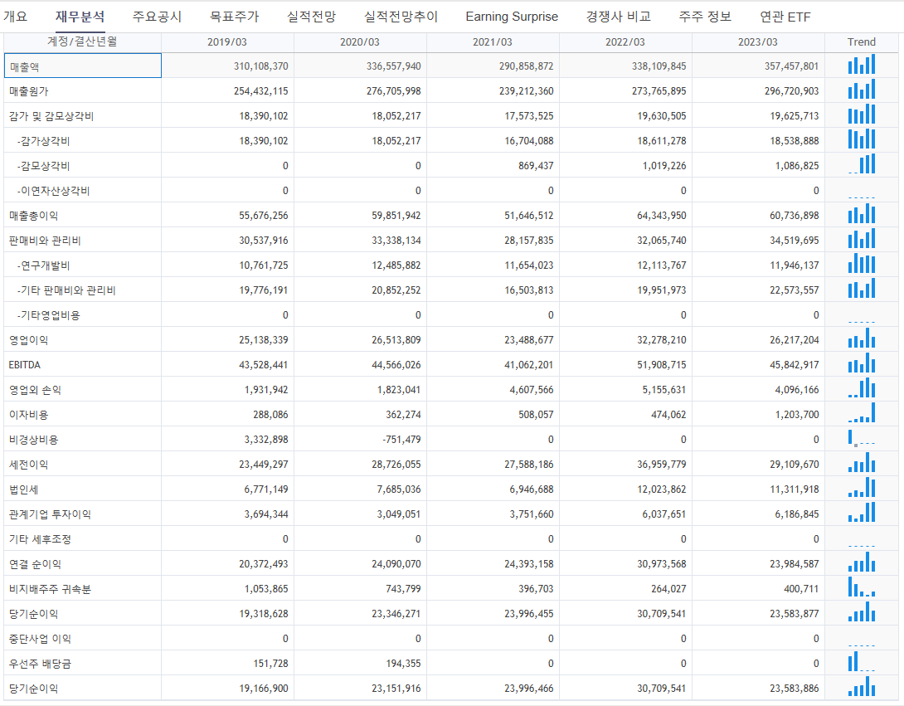Click the 영업이익 trend chart
904x706 pixels.
pyautogui.click(x=862, y=338)
